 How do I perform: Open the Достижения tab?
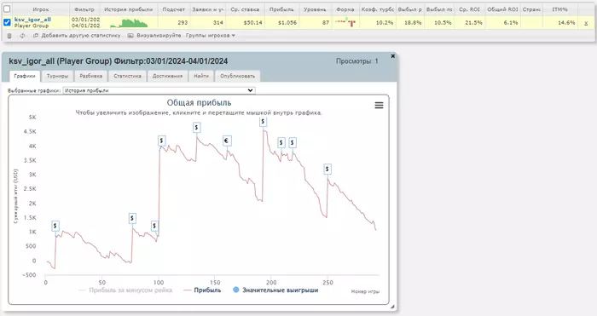coord(167,76)
